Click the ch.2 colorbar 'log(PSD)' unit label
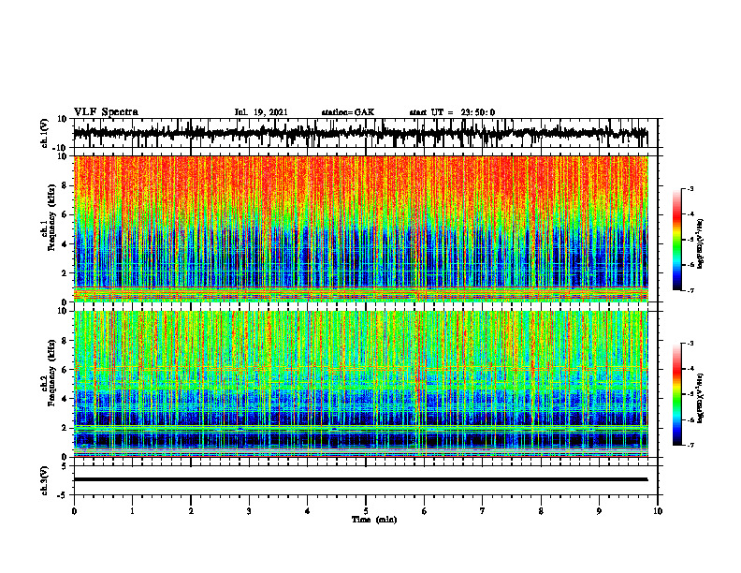 tap(700, 398)
